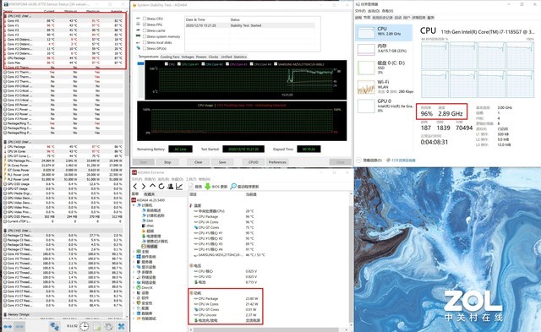Screen dimensions: 541x332
Task: Uncheck the Stress FPU checkbox
Action: (145, 24)
